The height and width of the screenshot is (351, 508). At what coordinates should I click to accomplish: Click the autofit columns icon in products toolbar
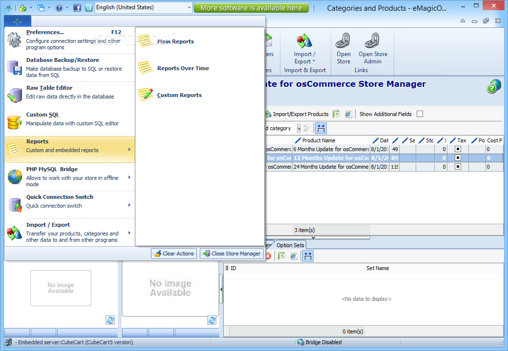(x=321, y=128)
